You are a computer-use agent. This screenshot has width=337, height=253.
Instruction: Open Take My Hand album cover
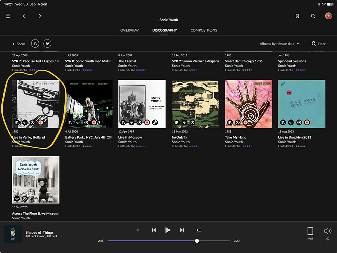pyautogui.click(x=248, y=104)
